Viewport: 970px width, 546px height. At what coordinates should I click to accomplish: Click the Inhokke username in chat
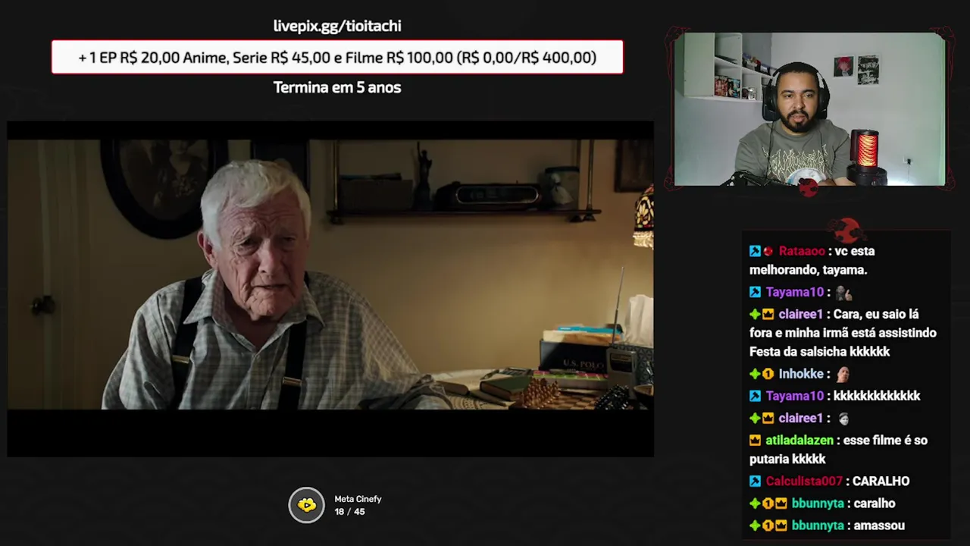pyautogui.click(x=801, y=374)
